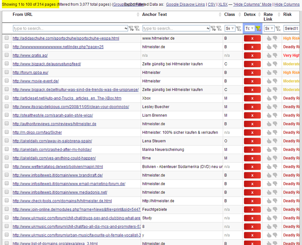
Task: Sort by Rate Link column header
Action: (x=268, y=17)
